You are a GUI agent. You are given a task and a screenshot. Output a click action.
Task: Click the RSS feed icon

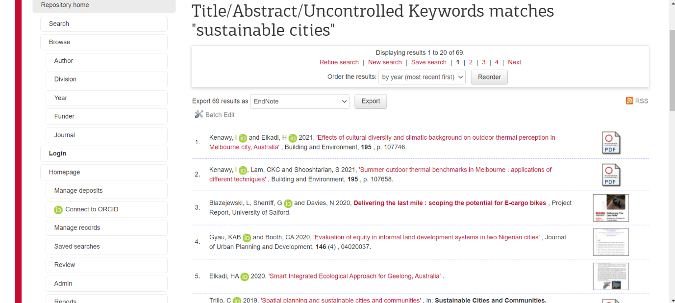click(629, 101)
